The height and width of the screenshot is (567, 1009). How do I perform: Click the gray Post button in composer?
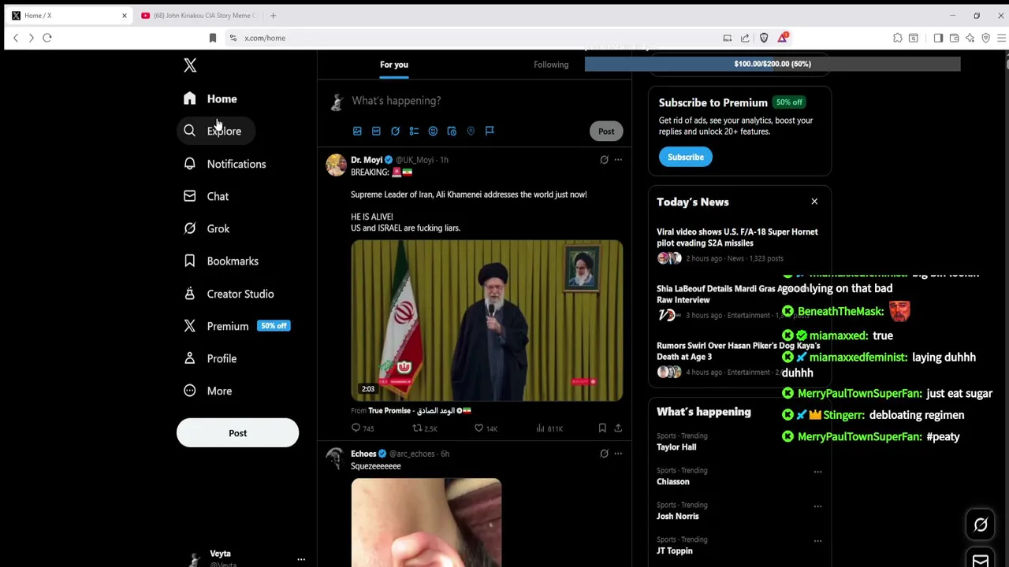coord(606,132)
